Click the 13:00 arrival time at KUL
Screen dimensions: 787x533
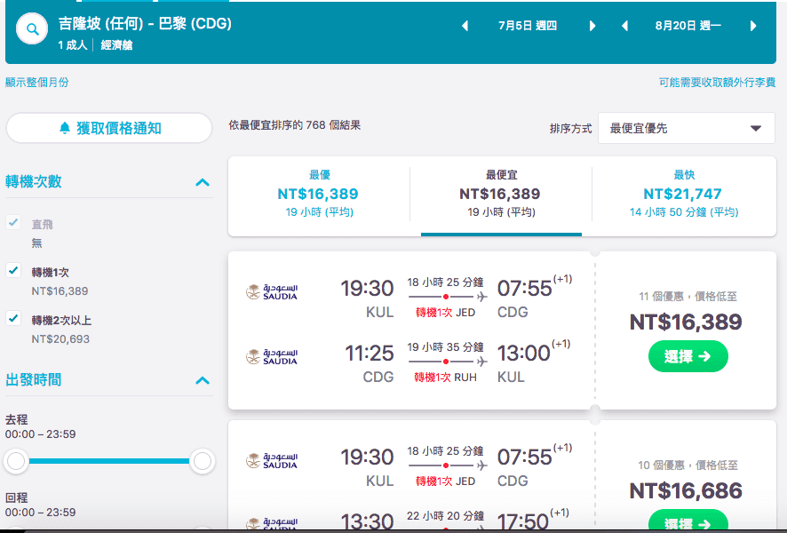pos(523,354)
